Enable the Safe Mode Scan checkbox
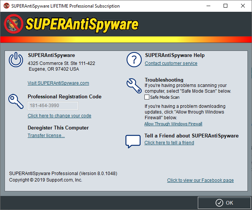 pyautogui.click(x=147, y=97)
